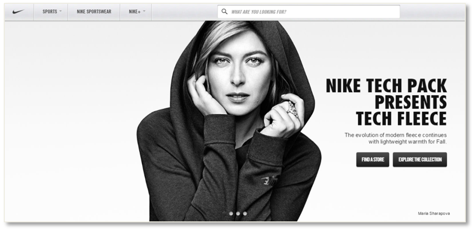Viewport: 472px width, 229px height.
Task: Click the 'evolution of modern fleece' description text
Action: (395, 138)
